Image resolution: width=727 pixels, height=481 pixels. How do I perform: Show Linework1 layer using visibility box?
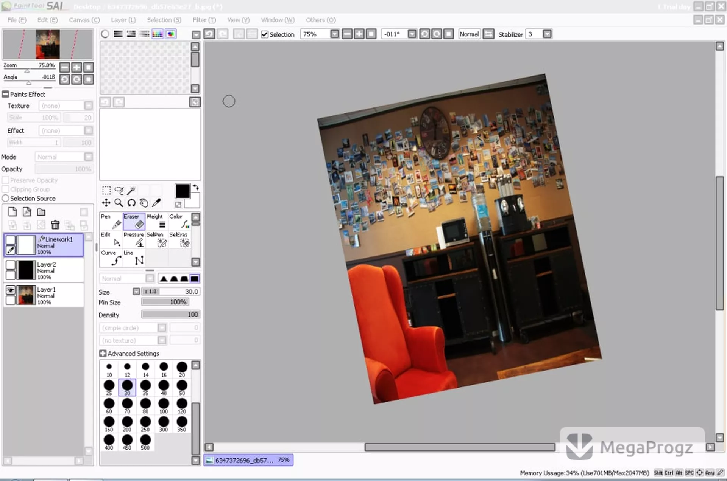coord(11,240)
